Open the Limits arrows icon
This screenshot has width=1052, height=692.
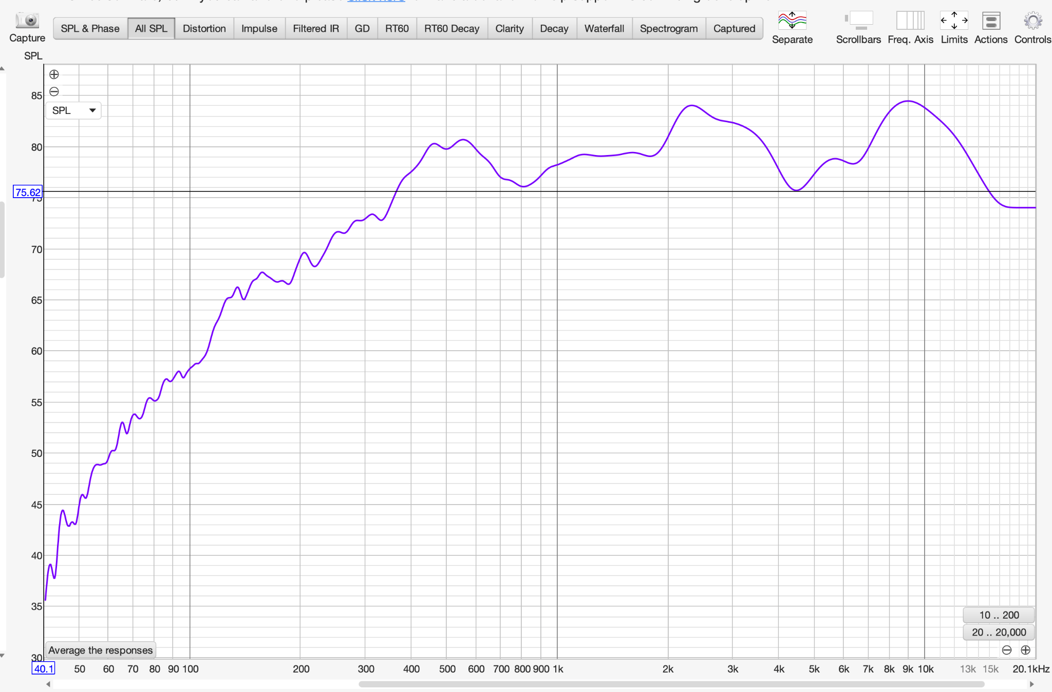pyautogui.click(x=954, y=21)
